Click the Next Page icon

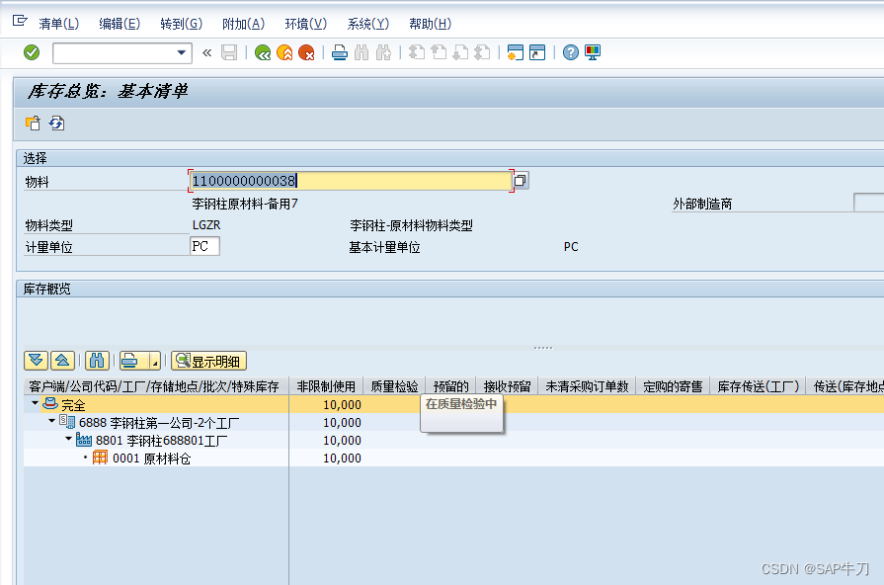click(x=460, y=53)
